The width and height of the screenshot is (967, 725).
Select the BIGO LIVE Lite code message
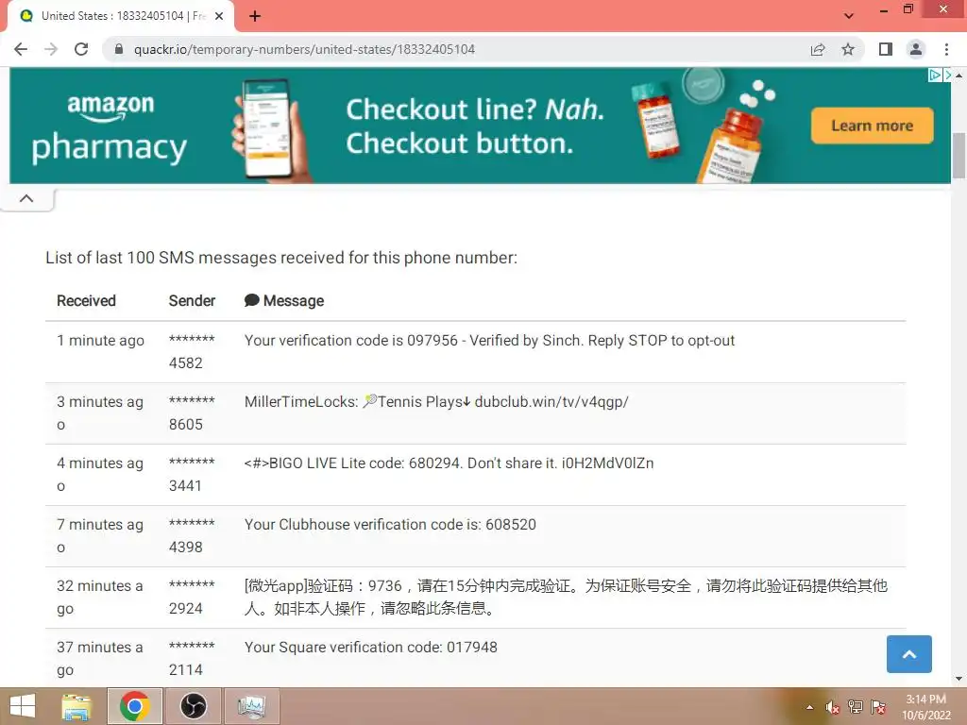click(449, 463)
